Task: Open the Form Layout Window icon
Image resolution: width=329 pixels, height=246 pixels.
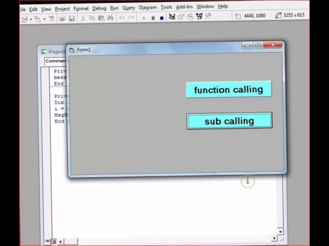Action: (190, 16)
